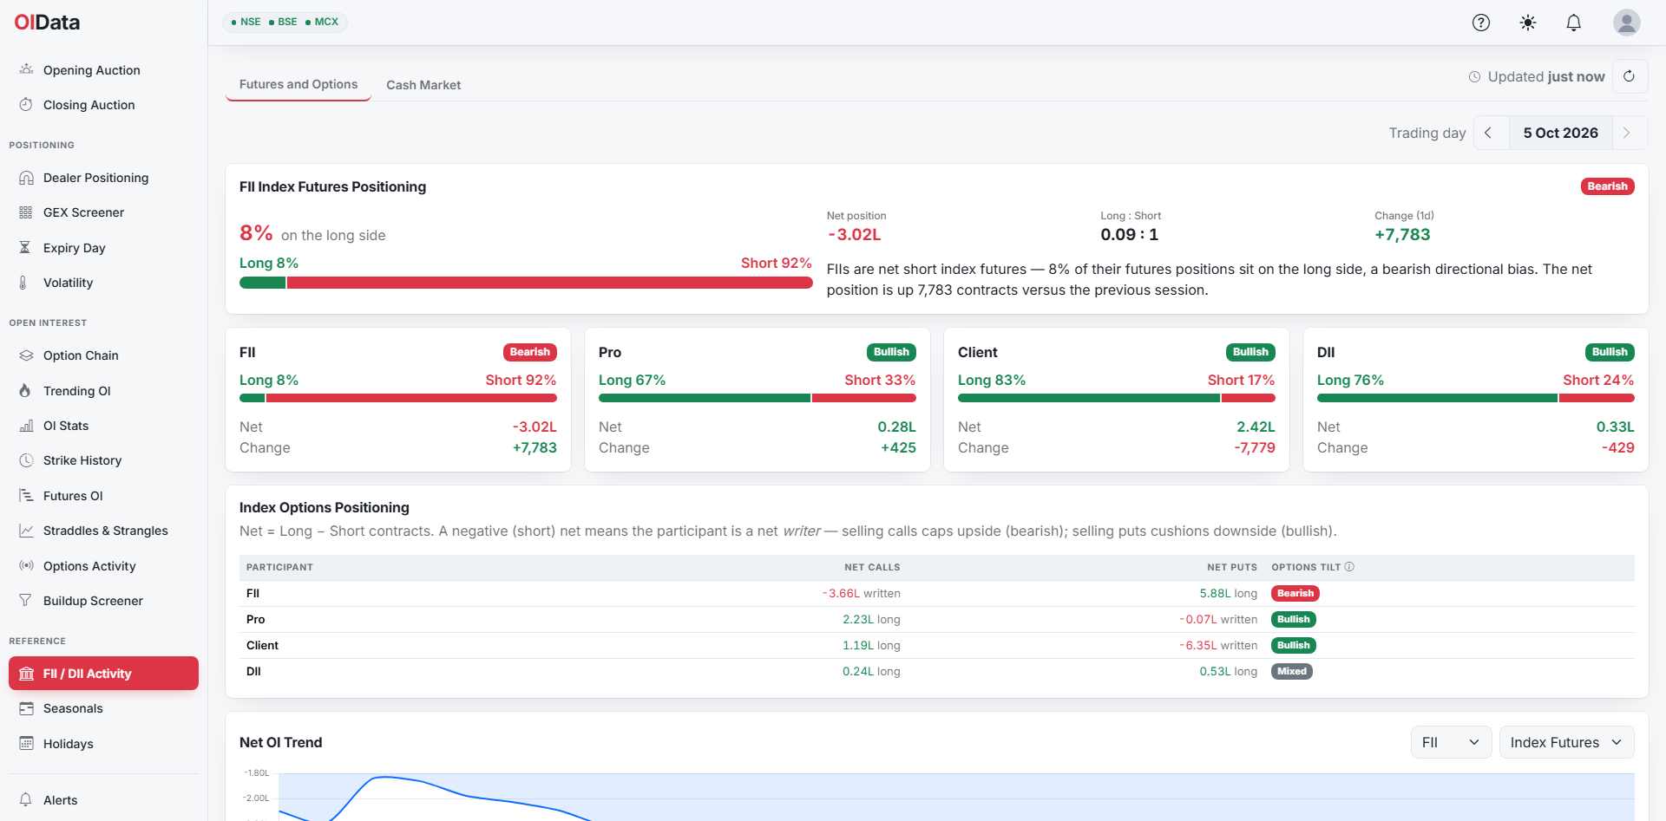Click the Closing Auction clock icon
The height and width of the screenshot is (821, 1666).
26,105
